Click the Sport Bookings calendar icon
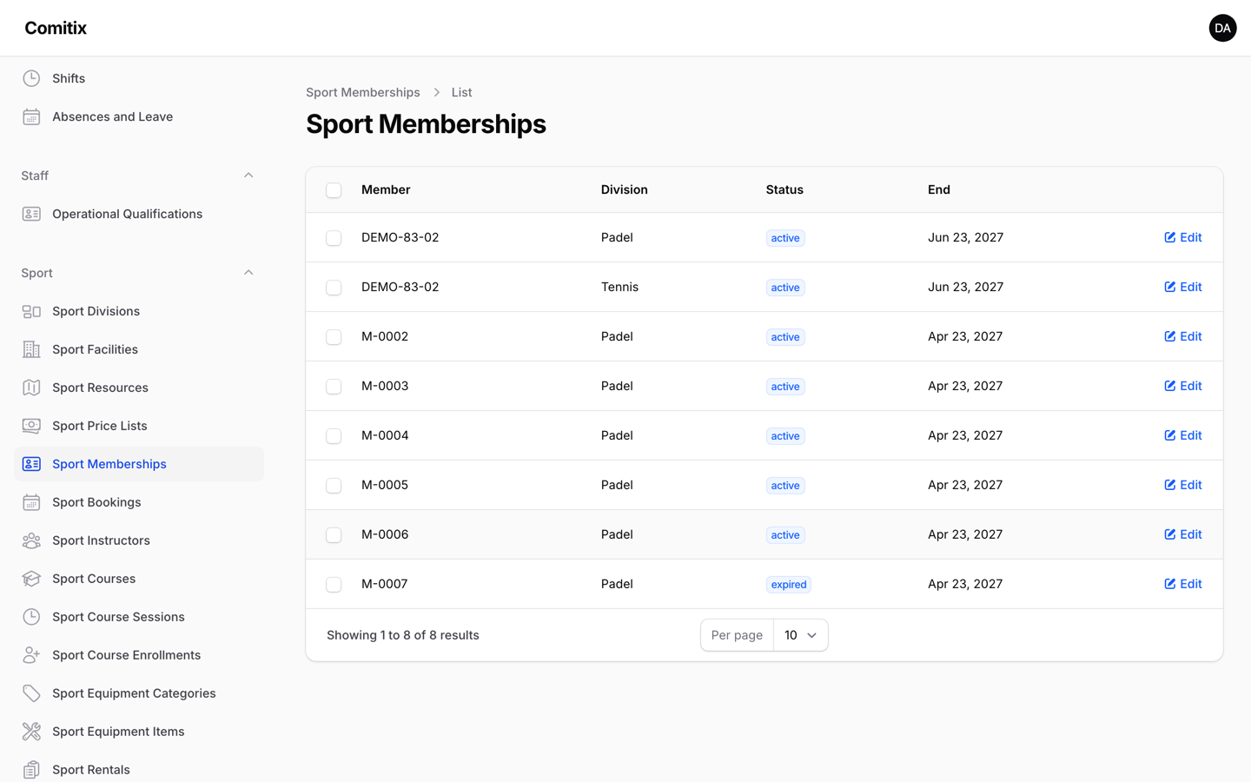Image resolution: width=1251 pixels, height=782 pixels. [31, 502]
